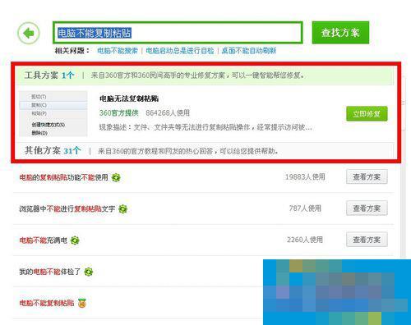Open the 电脑无法复制粘贴 solution title
The image size is (411, 325).
pyautogui.click(x=129, y=98)
